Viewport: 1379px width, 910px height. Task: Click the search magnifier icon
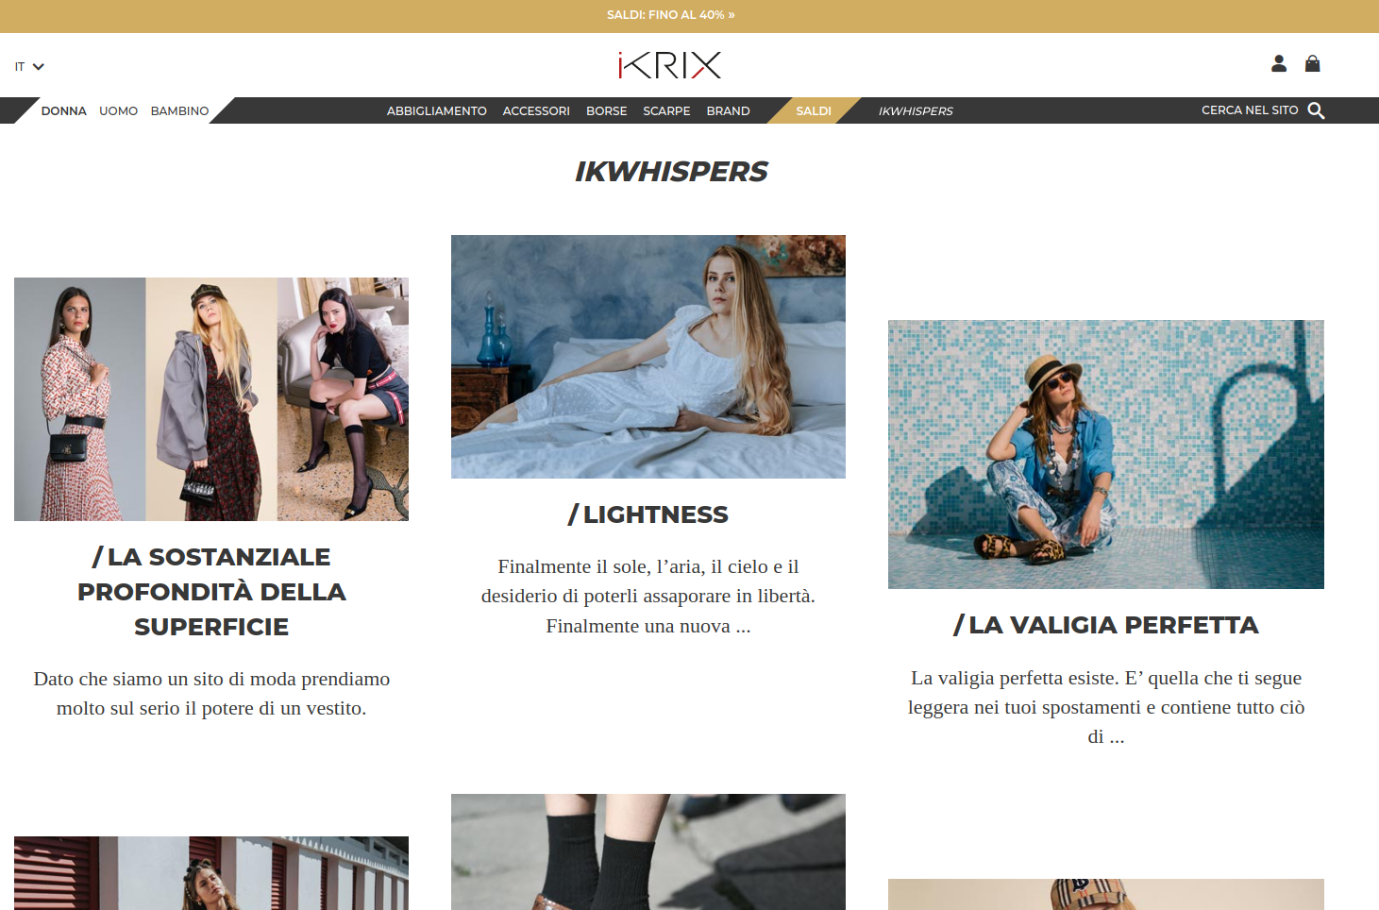(x=1316, y=110)
